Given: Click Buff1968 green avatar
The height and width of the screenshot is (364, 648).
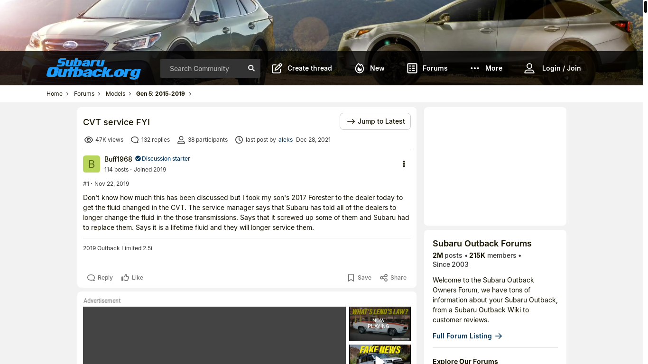Looking at the screenshot, I should 92,164.
